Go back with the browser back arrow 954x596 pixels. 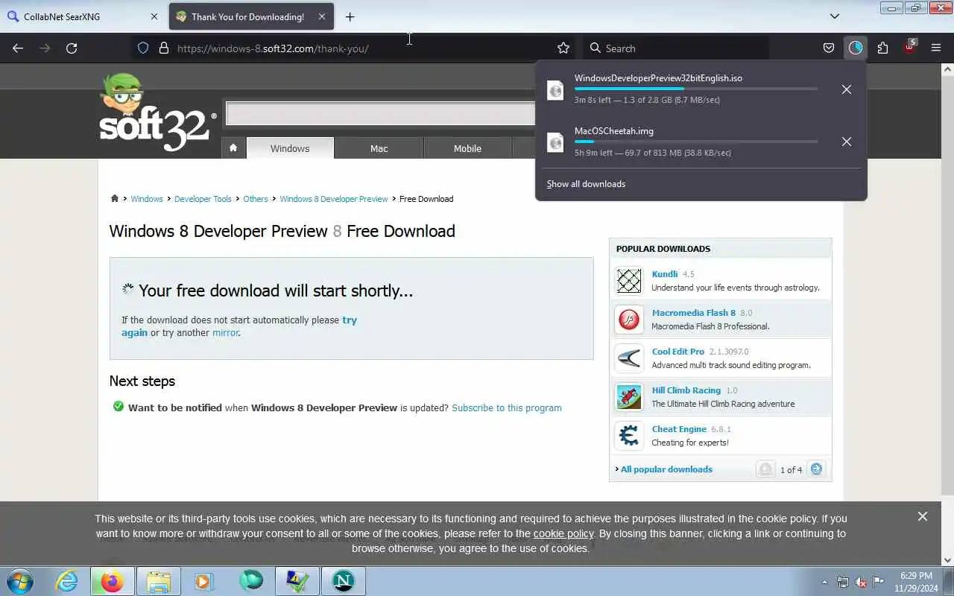(x=18, y=48)
